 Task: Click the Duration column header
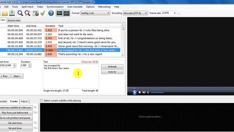click(50, 26)
